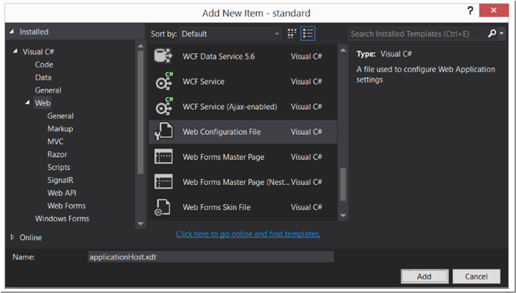The height and width of the screenshot is (293, 516).
Task: Click the template list scroll down arrow
Action: coord(343,215)
